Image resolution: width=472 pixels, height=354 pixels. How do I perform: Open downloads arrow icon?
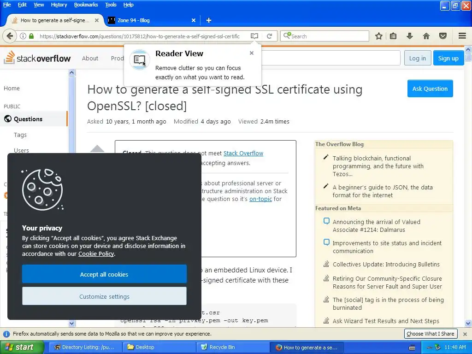(409, 36)
